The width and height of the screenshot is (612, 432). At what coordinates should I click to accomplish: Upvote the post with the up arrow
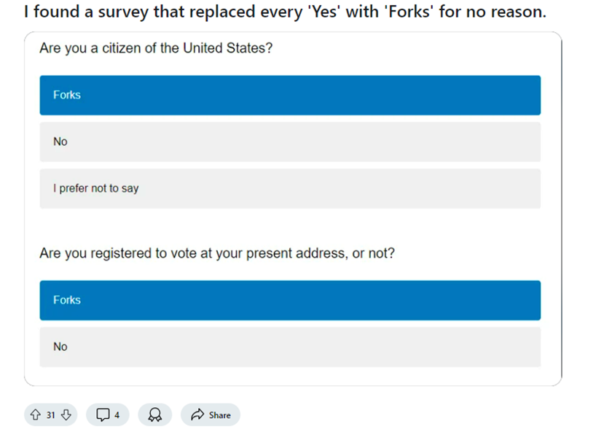point(36,414)
